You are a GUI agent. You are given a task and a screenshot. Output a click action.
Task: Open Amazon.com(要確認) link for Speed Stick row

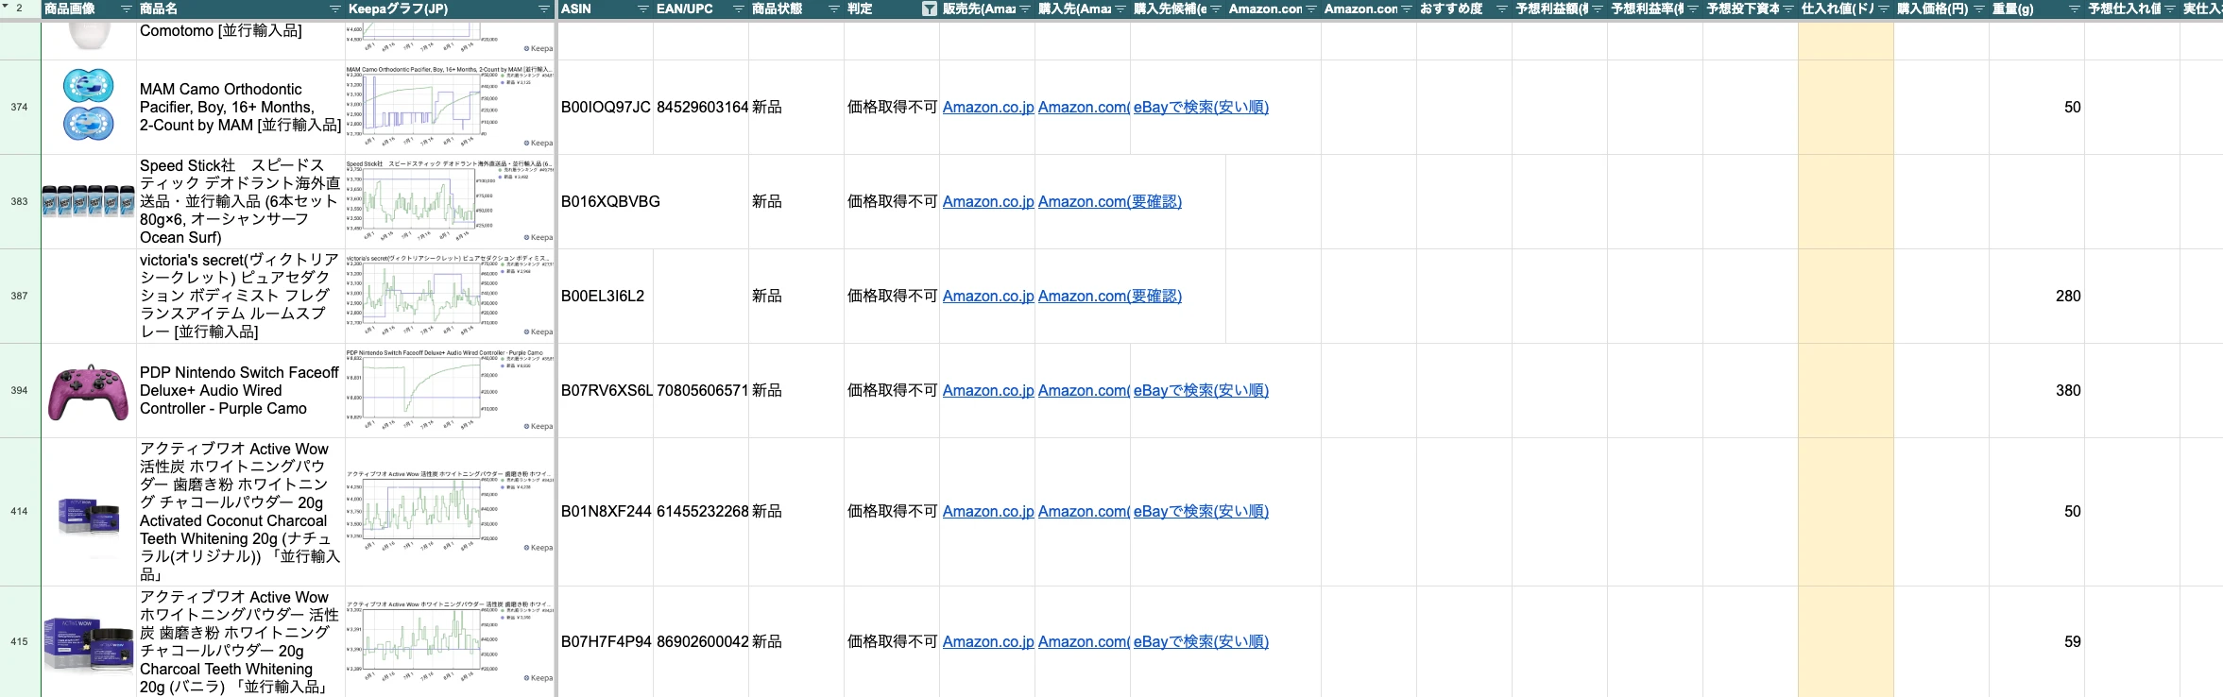[x=1110, y=202]
